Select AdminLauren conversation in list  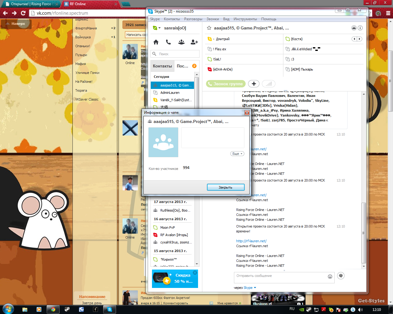point(173,93)
